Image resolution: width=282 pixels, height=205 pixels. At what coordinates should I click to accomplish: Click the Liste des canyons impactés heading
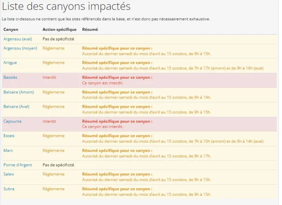pos(66,6)
